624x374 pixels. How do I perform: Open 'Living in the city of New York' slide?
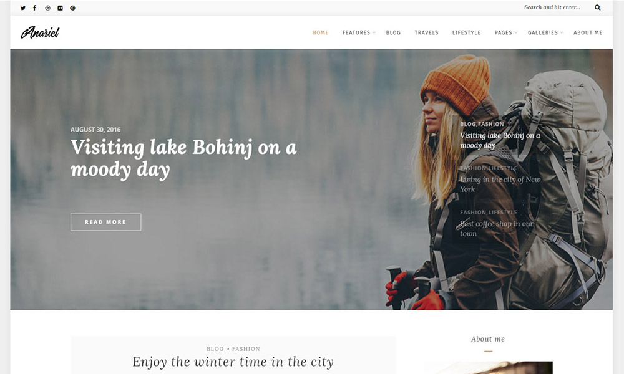[500, 184]
